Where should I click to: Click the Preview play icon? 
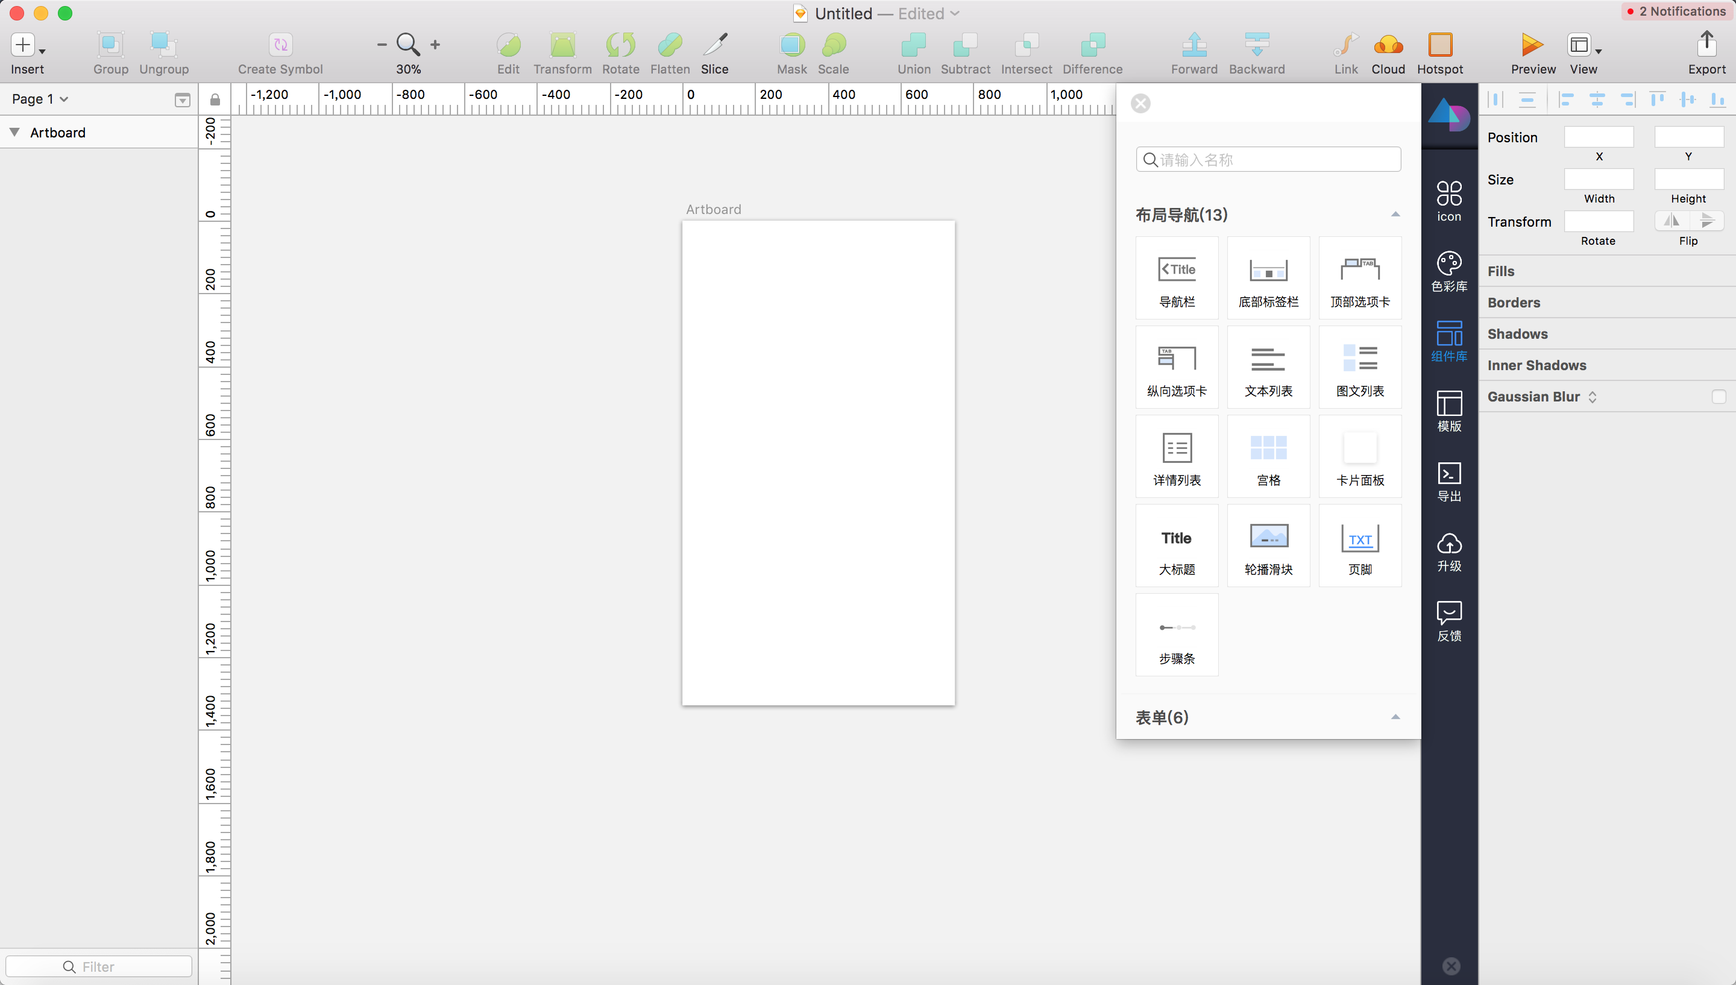tap(1532, 45)
